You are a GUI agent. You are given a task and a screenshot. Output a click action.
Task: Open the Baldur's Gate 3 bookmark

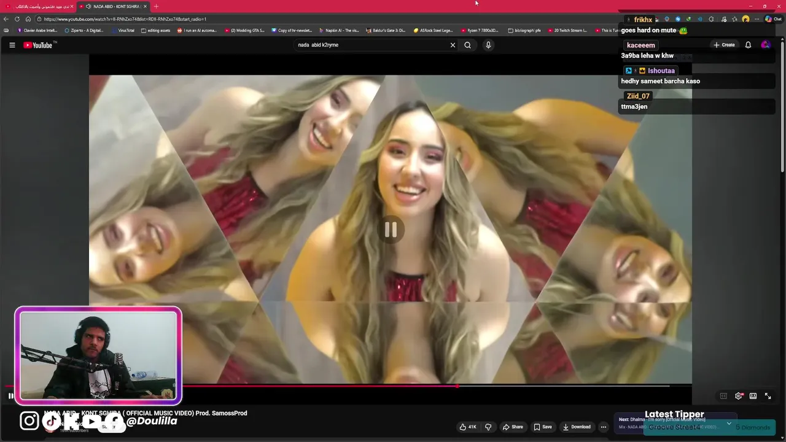coord(386,30)
